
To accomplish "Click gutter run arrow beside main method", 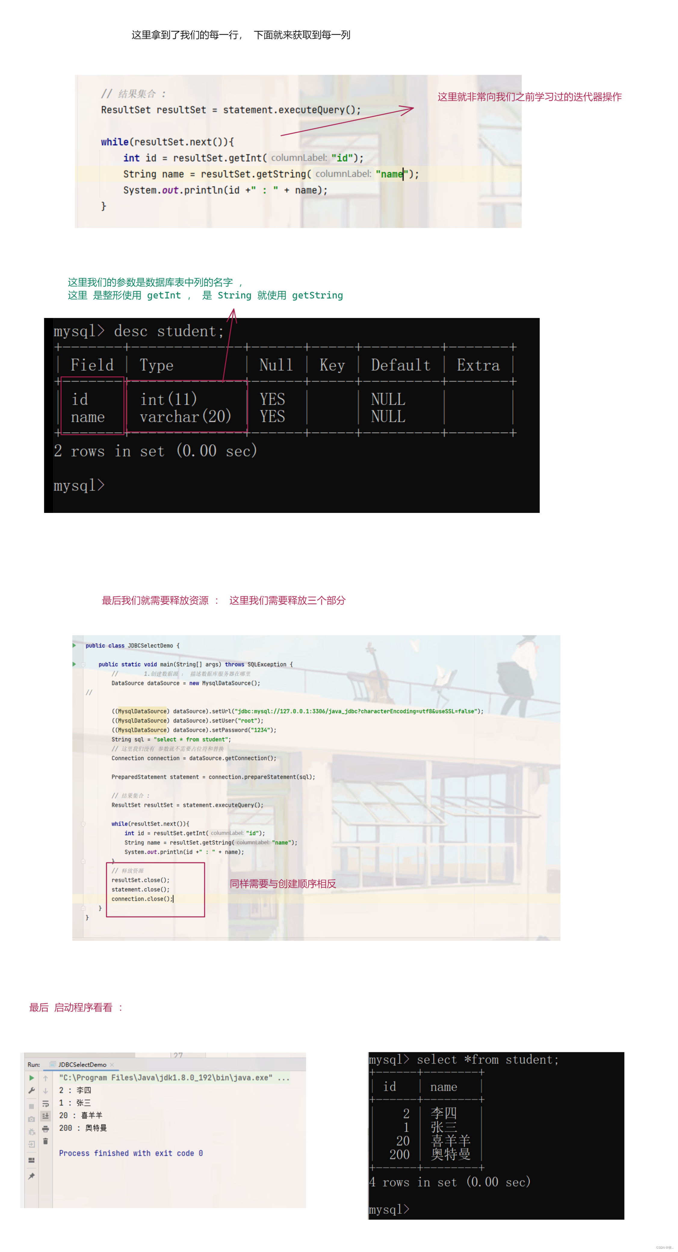I will [74, 664].
